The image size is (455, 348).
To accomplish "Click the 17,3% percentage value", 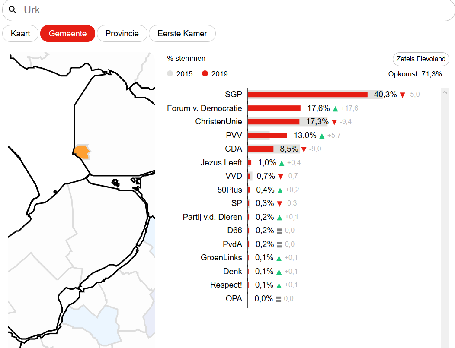I will [x=317, y=122].
